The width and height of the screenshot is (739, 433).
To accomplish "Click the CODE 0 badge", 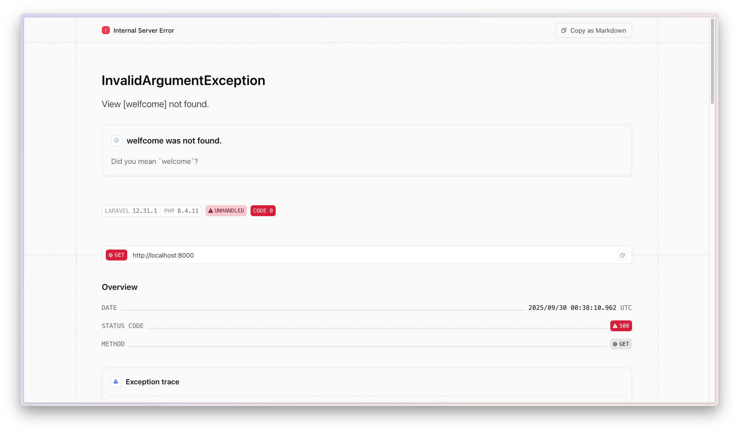I will point(263,211).
